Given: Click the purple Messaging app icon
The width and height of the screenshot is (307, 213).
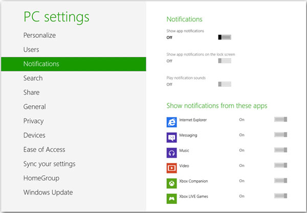Looking at the screenshot, I should (171, 137).
